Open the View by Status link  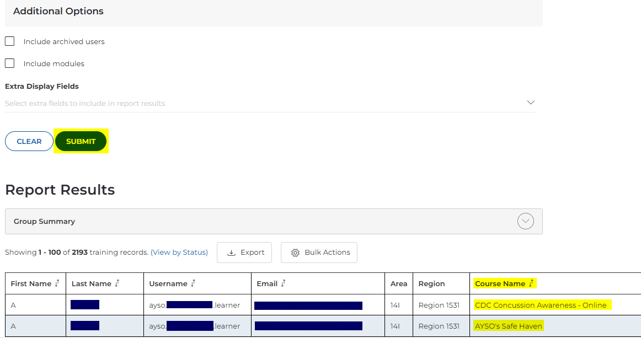click(179, 253)
